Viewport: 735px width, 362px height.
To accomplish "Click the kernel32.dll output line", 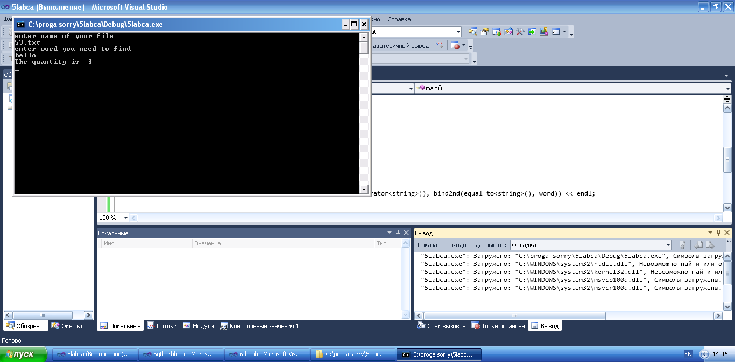I will click(571, 272).
